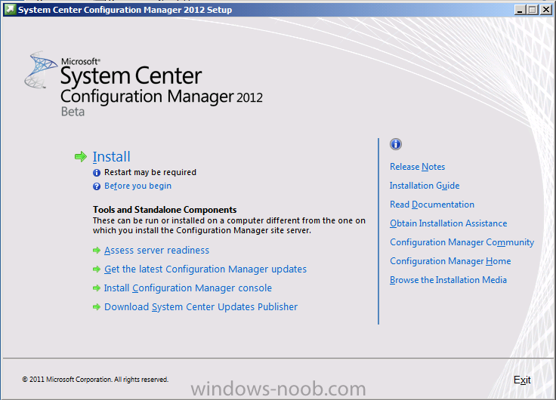Click the System Center logo graphic
The width and height of the screenshot is (556, 400).
tap(40, 69)
